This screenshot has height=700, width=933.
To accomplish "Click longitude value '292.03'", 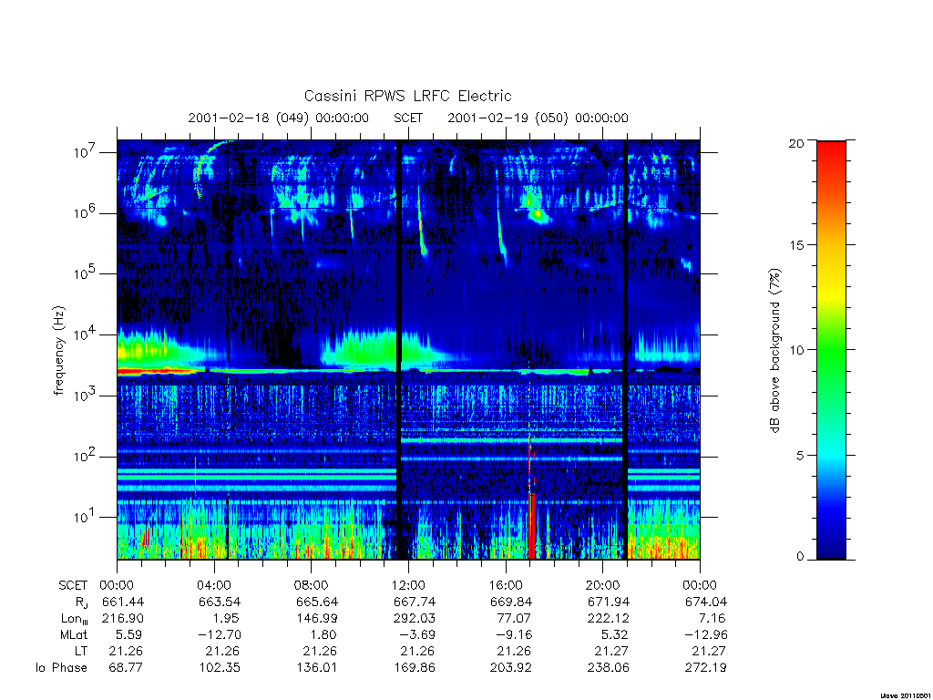I will 415,619.
